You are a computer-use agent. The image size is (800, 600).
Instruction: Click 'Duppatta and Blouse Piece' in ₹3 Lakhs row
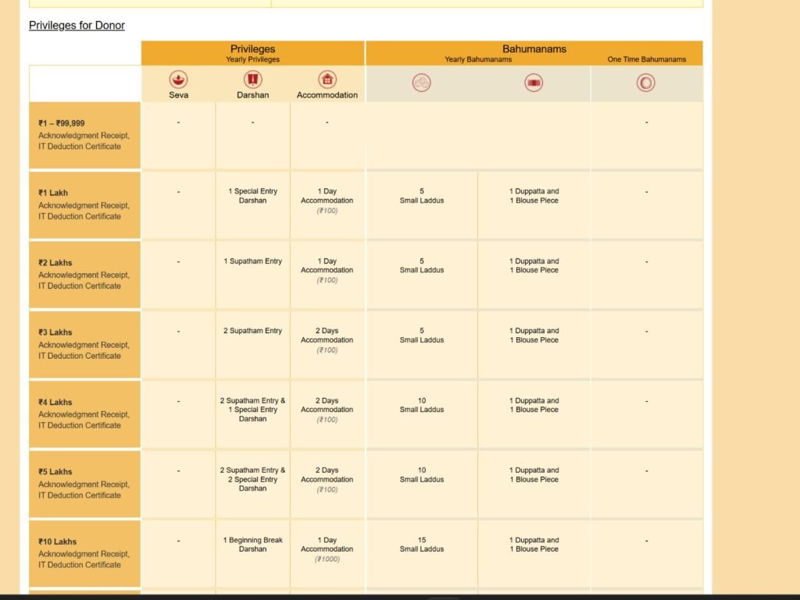point(534,336)
